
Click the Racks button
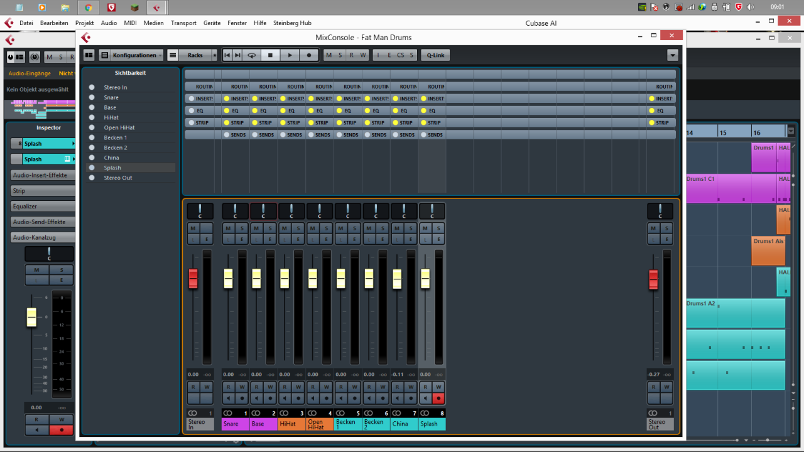pos(195,55)
